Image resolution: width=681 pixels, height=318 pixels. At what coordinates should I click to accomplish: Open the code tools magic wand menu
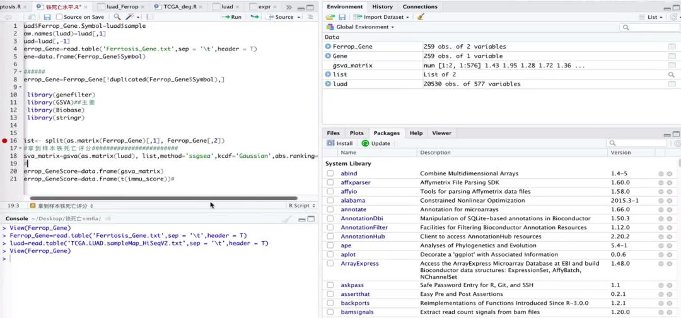point(129,17)
